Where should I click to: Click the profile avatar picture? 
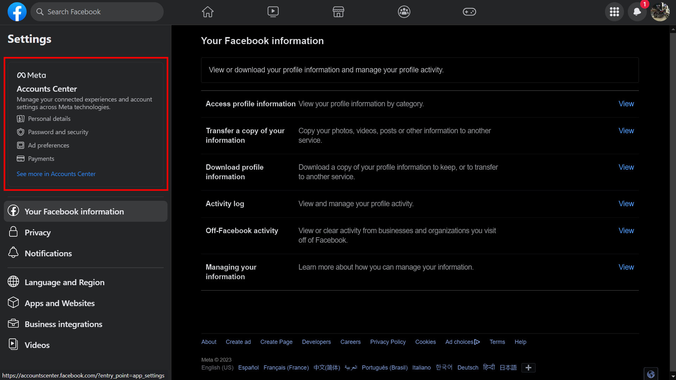(x=660, y=12)
